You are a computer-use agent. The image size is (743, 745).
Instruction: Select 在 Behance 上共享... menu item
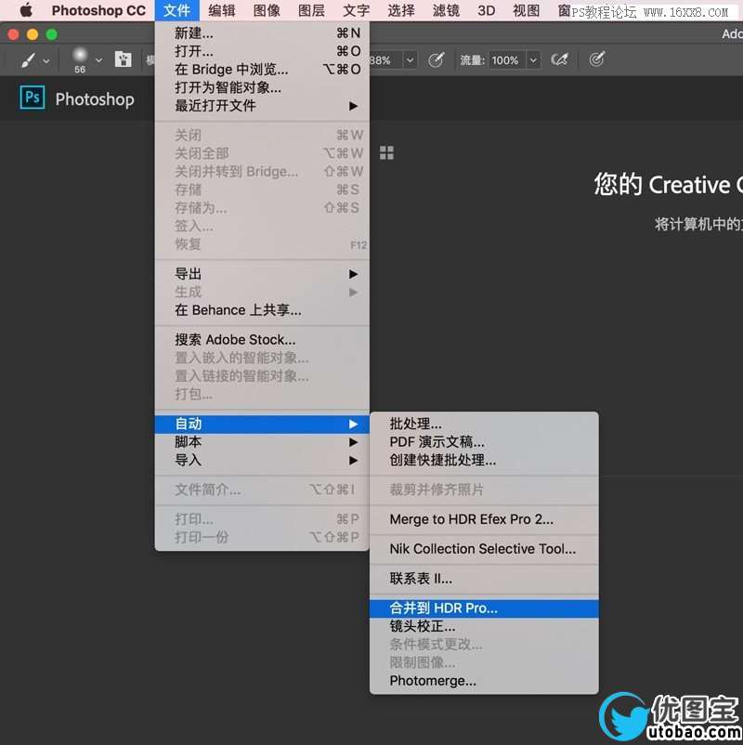(x=262, y=310)
